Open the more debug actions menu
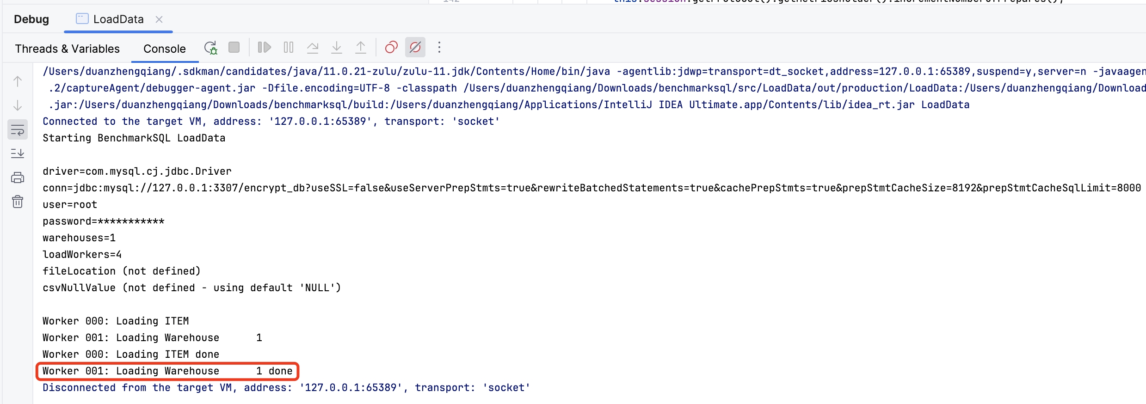1146x404 pixels. 439,48
